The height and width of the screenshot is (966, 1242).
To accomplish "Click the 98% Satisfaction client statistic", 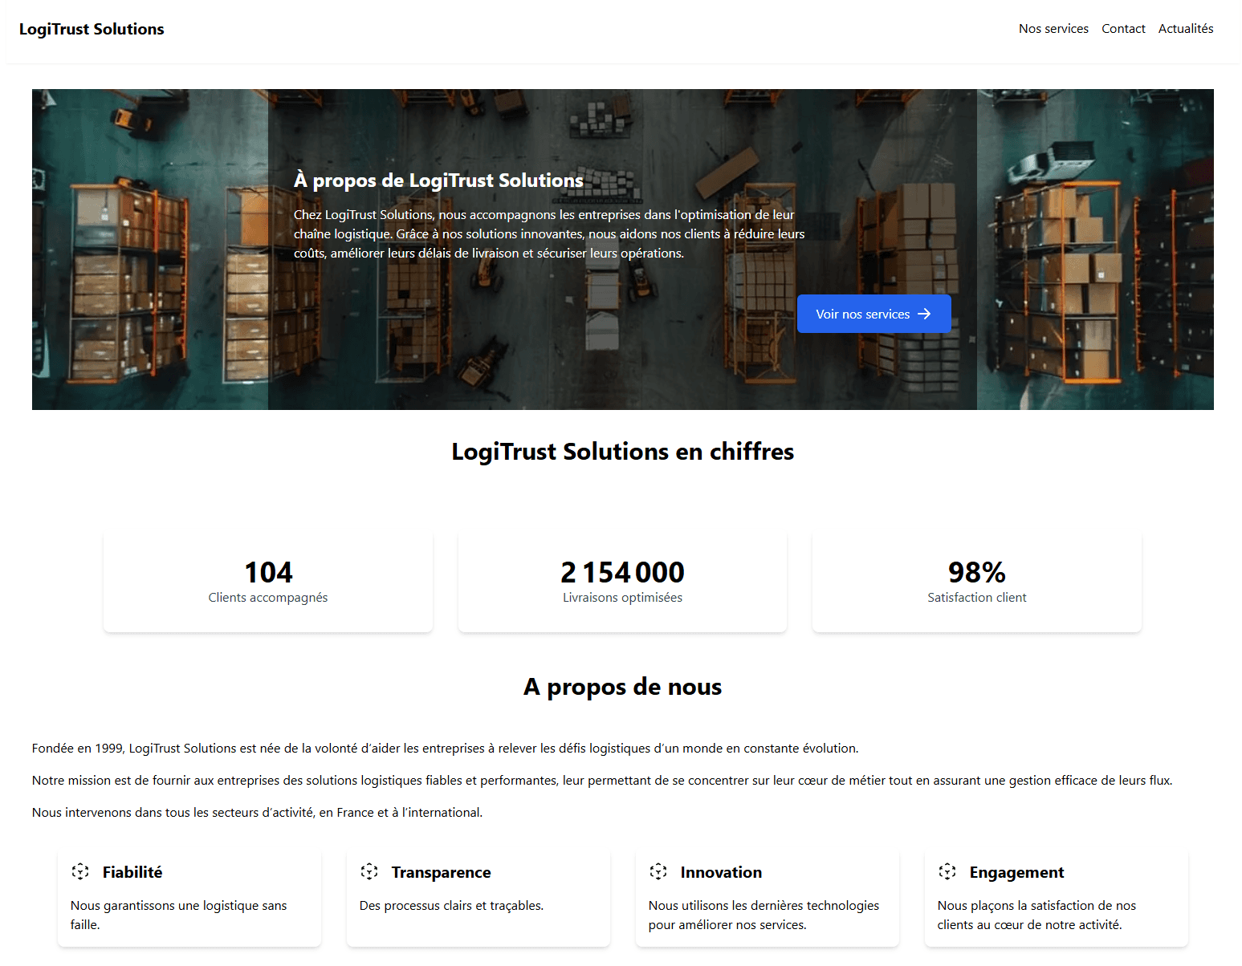I will pyautogui.click(x=976, y=581).
